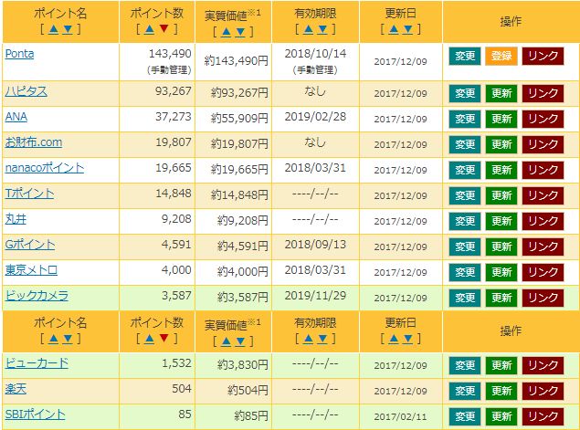Open the SBIポイント link
The image size is (580, 430).
(35, 414)
